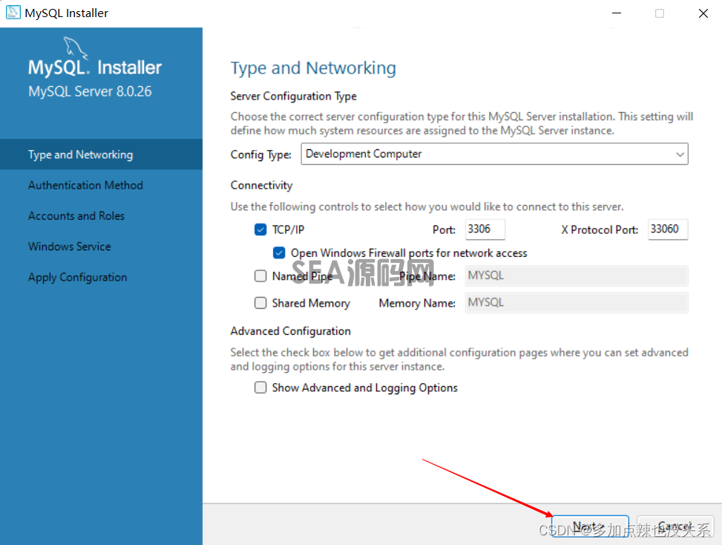
Task: Click the MySQL dolphin logo in sidebar
Action: point(75,48)
